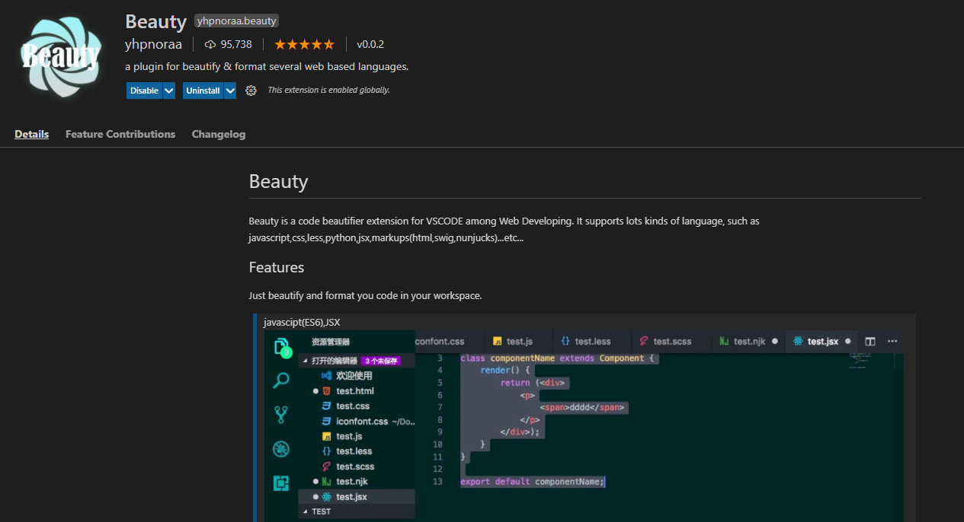Click the yhpnoraa publisher name

(154, 44)
